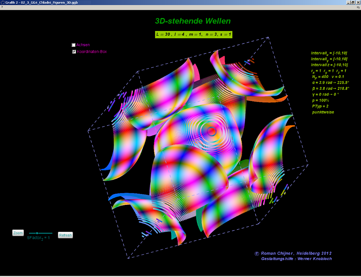Click the SFactor slider handle
Image resolution: width=361 pixels, height=277 pixels.
(37, 233)
